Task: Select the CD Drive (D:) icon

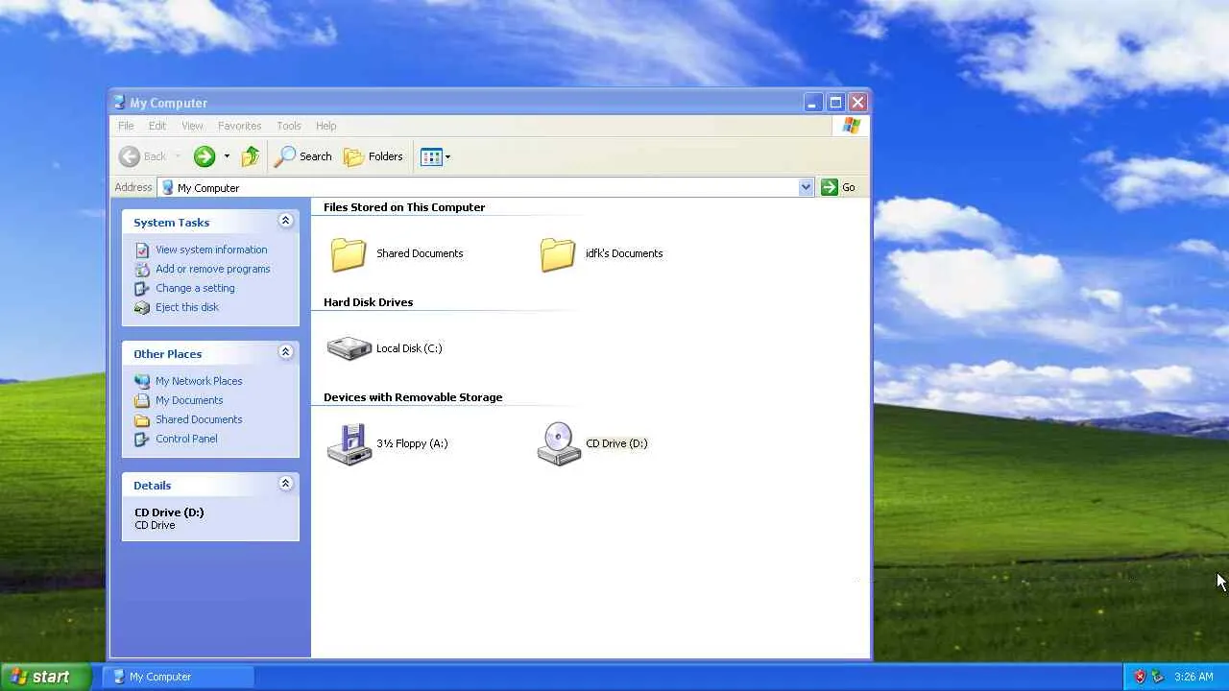Action: 559,443
